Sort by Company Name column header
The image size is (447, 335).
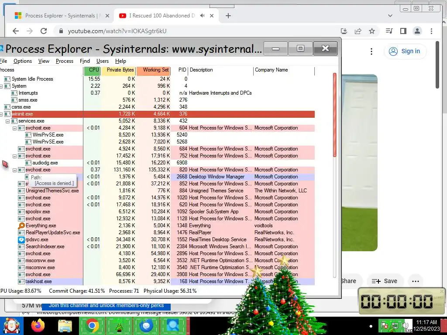pos(284,70)
